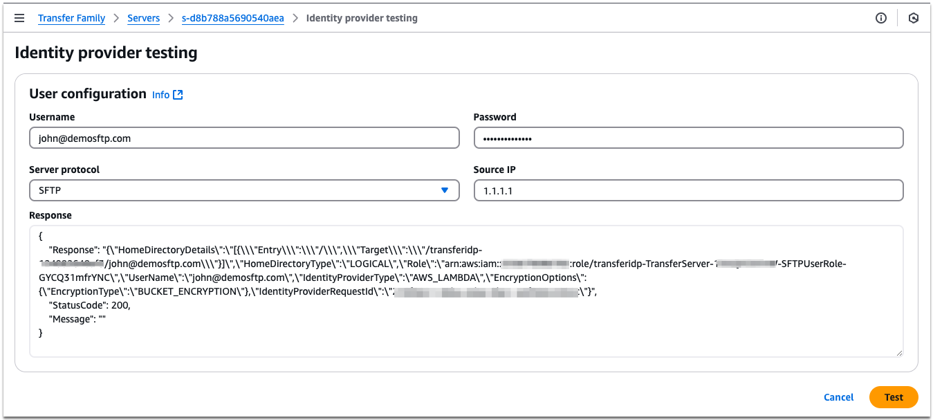Click Cancel to dismiss the test
The height and width of the screenshot is (420, 933).
[838, 397]
